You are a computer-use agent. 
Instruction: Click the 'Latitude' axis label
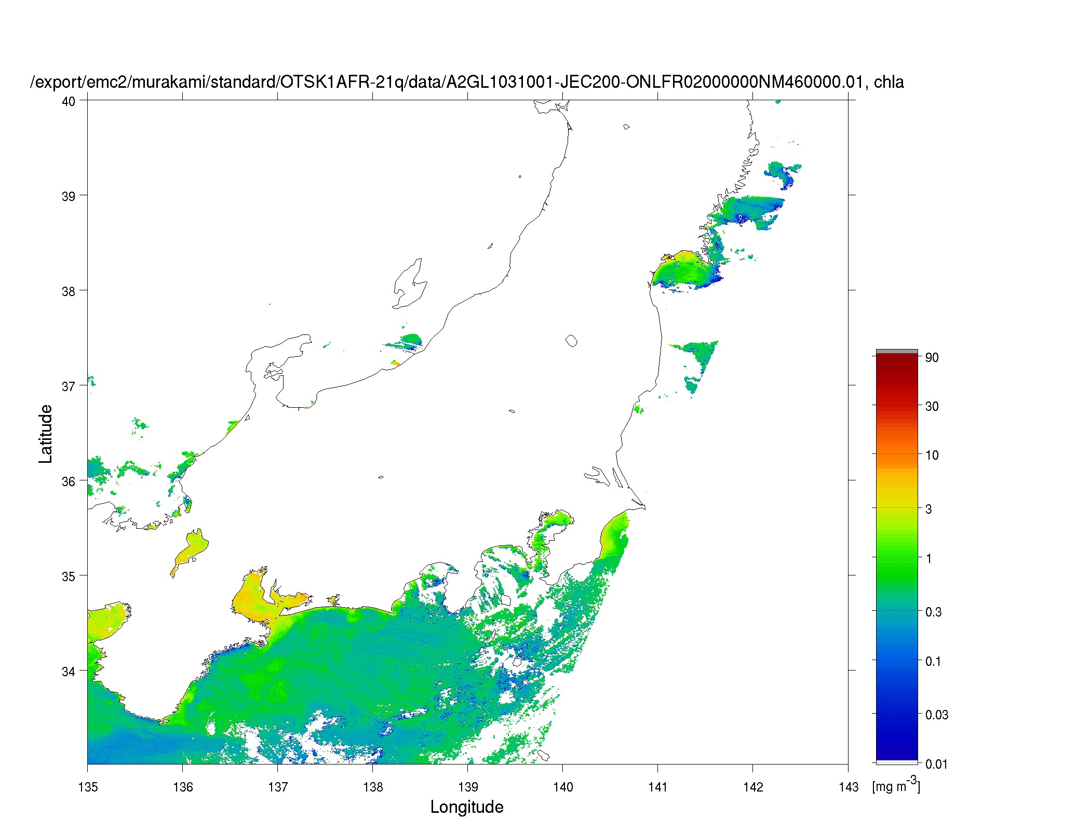[46, 434]
